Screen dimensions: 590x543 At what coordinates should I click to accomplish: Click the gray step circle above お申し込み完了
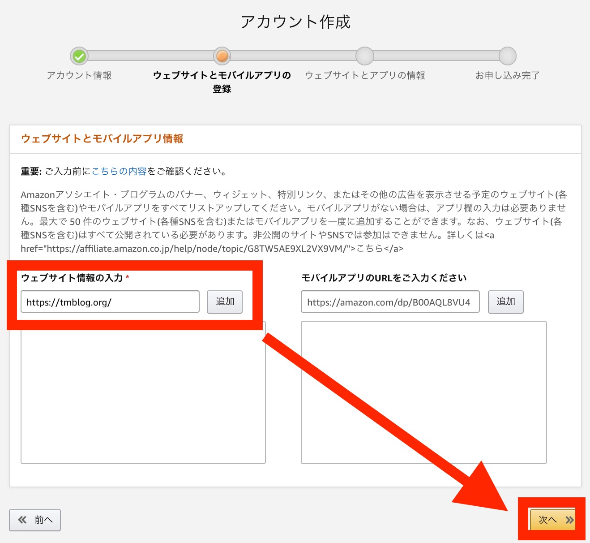point(508,56)
